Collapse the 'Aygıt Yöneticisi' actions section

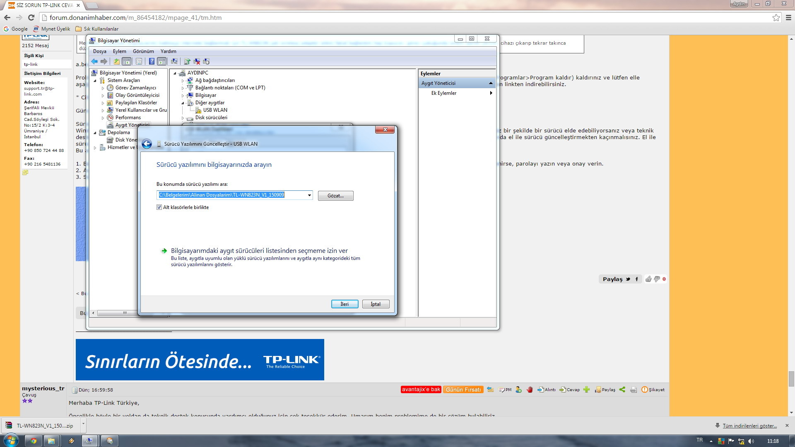pyautogui.click(x=491, y=83)
